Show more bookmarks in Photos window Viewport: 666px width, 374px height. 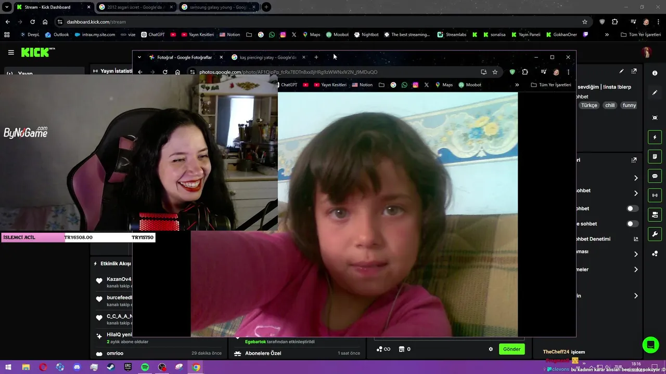[x=517, y=85]
